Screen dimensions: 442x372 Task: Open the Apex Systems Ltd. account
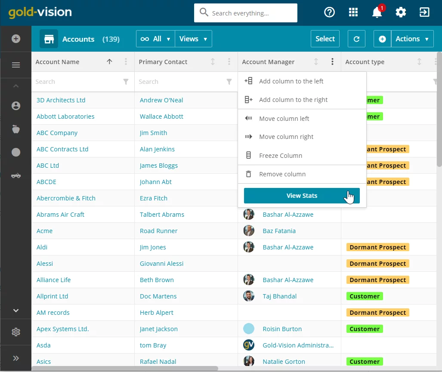coord(62,329)
